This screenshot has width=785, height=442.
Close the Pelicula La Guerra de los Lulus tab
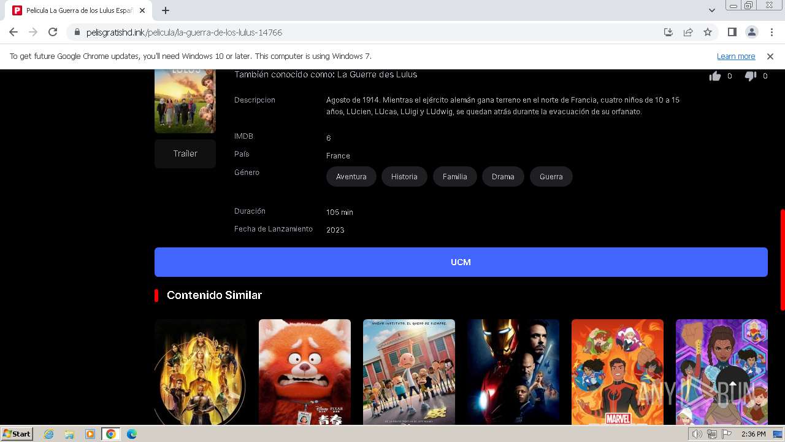pos(142,10)
